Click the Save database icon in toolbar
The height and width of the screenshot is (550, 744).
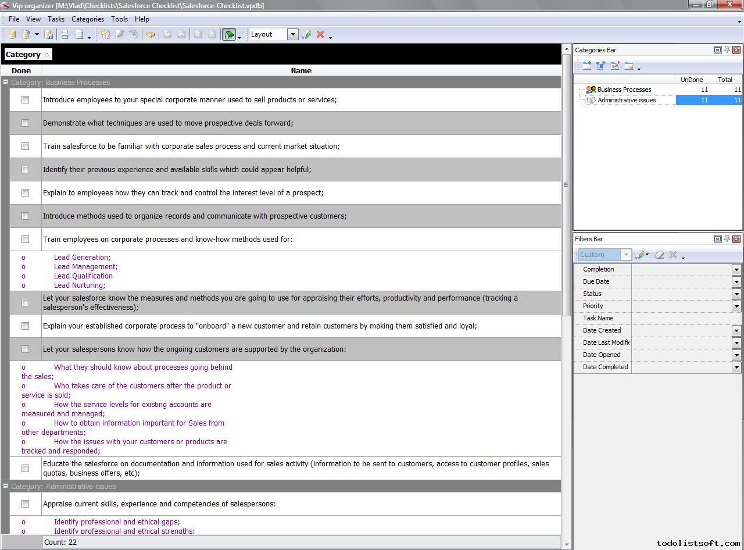(49, 35)
